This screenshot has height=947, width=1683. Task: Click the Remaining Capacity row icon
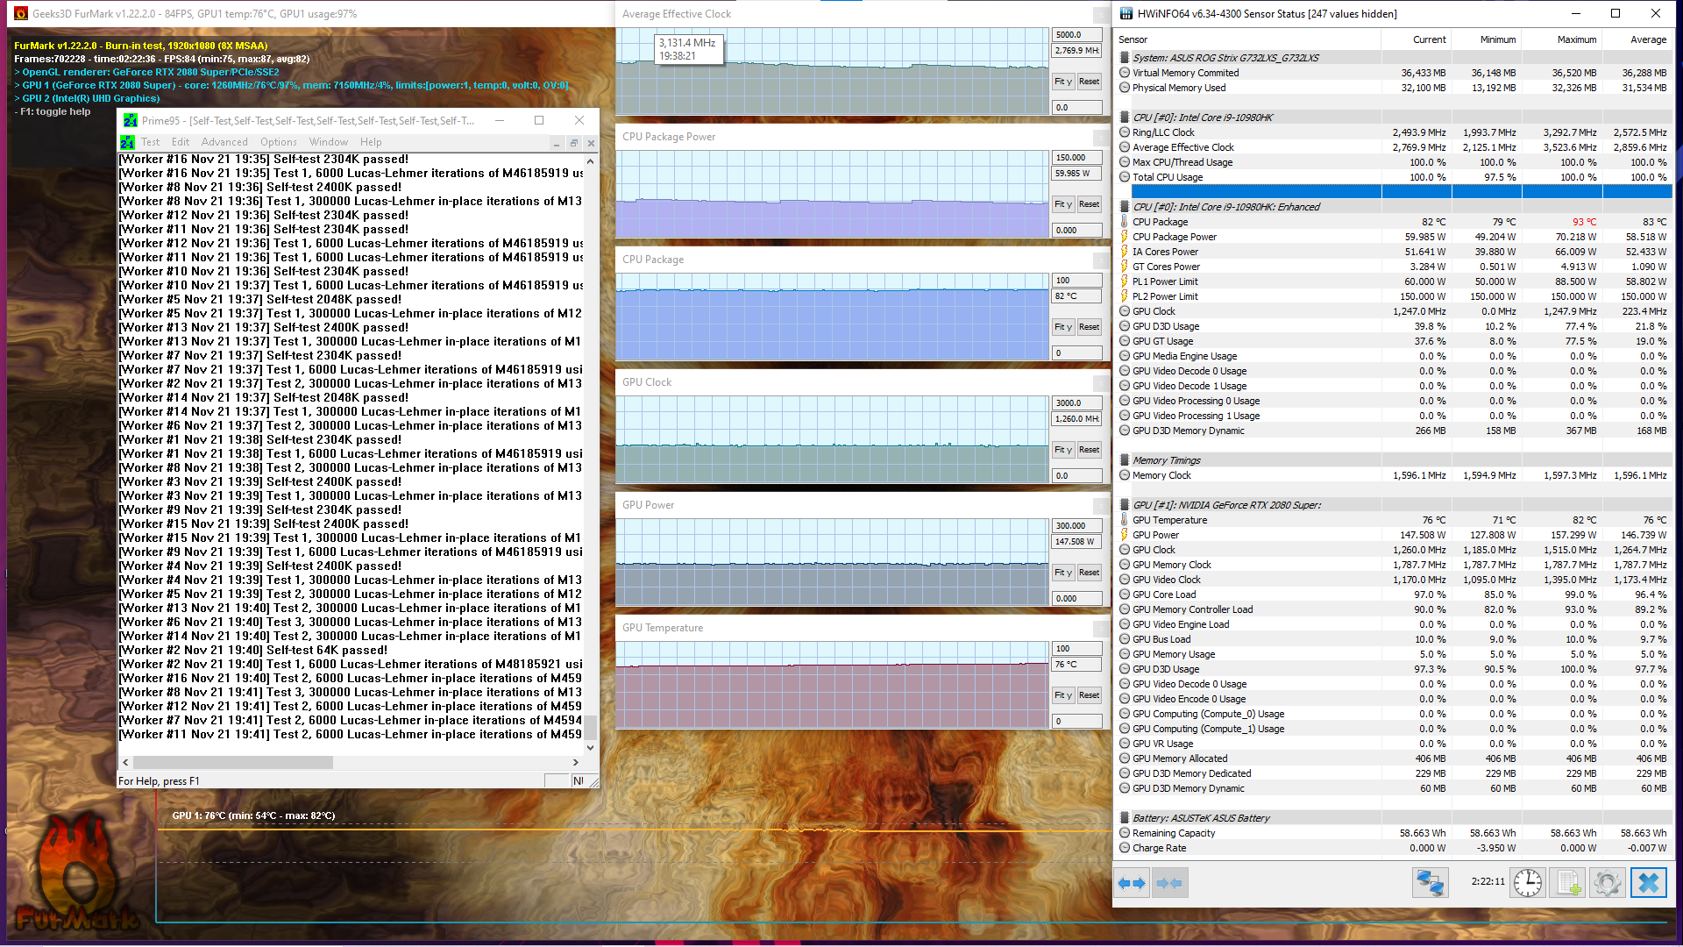pos(1125,833)
